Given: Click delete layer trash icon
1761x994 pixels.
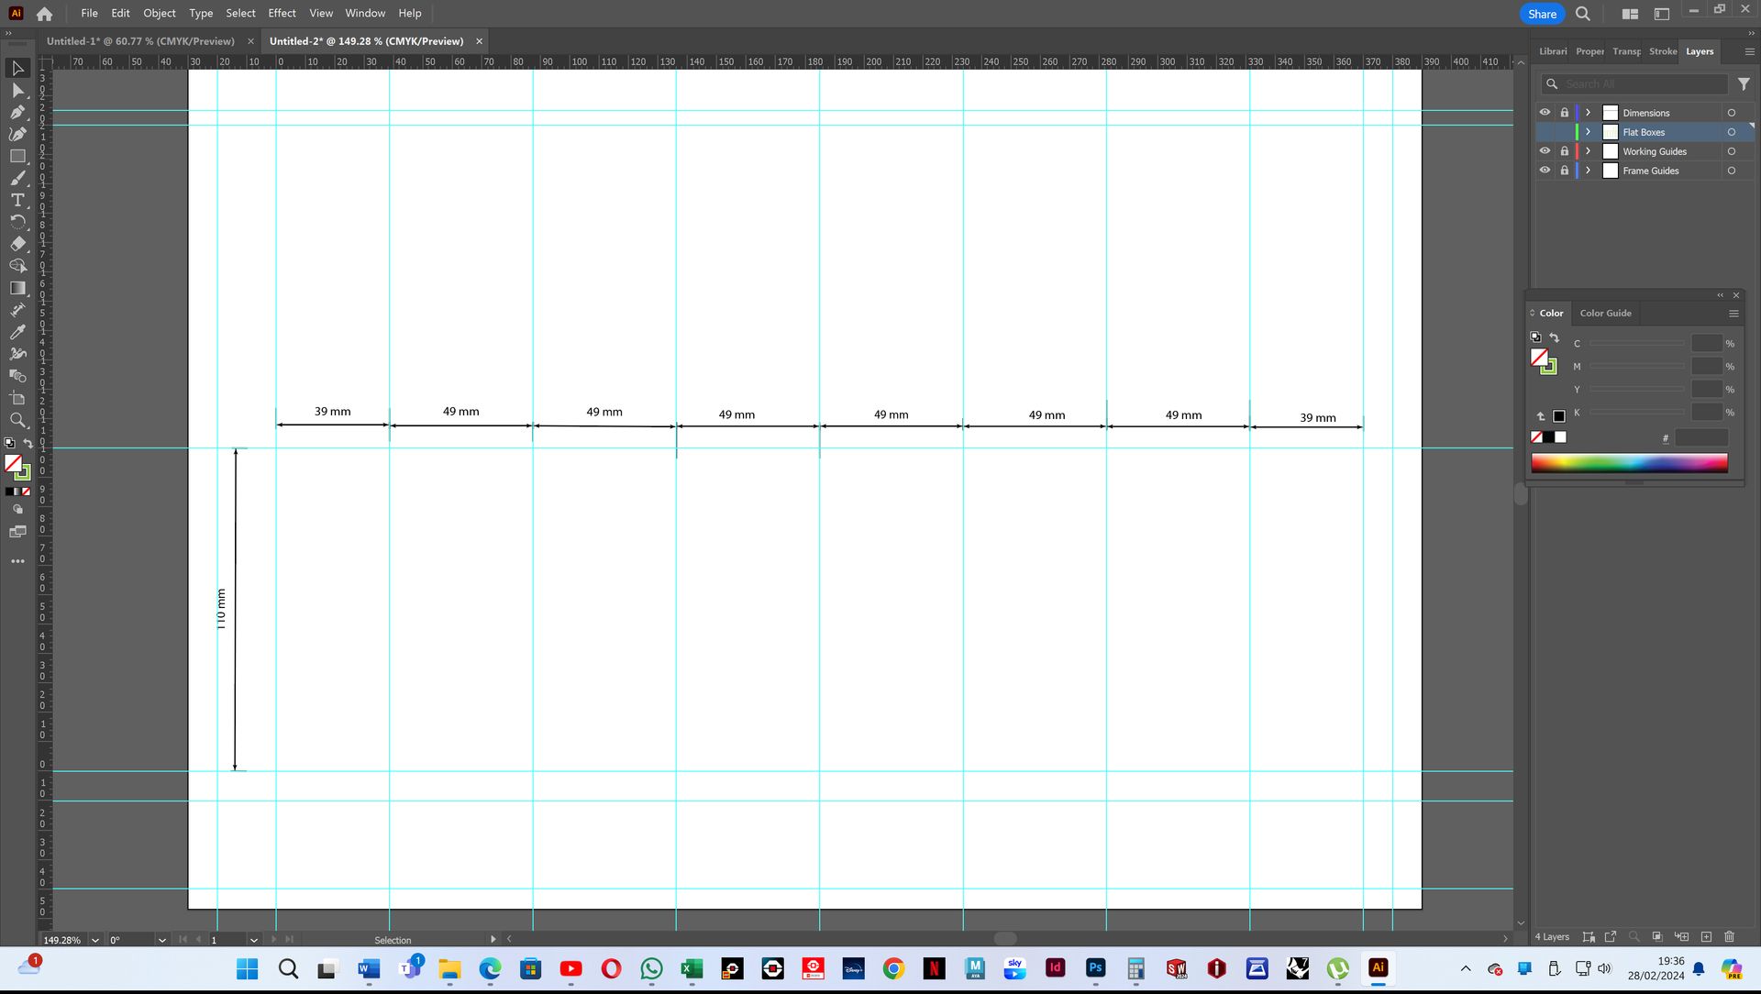Looking at the screenshot, I should point(1729,936).
